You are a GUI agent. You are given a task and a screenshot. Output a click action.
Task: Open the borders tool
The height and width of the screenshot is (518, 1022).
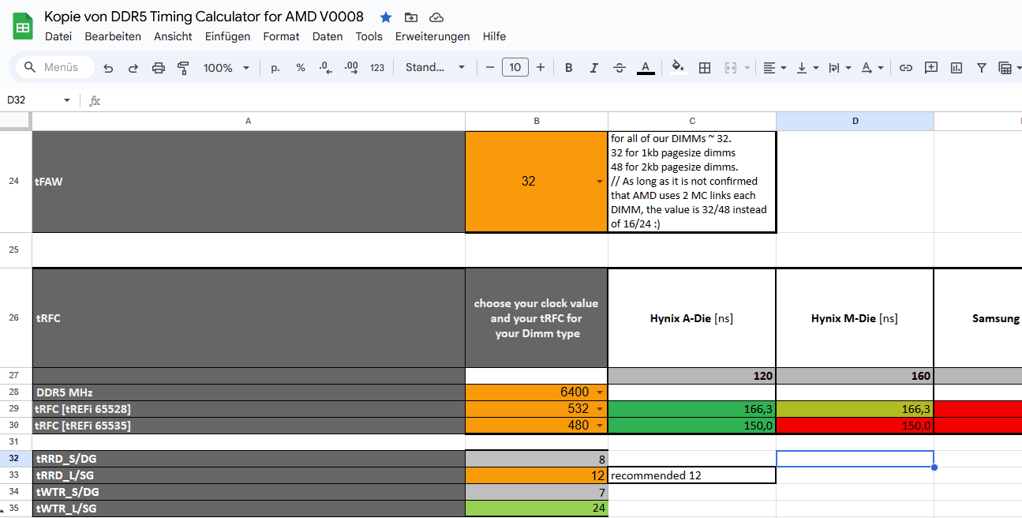point(705,68)
